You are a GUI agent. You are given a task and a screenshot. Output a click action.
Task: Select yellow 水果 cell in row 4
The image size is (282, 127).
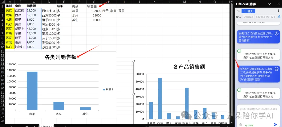point(10,20)
